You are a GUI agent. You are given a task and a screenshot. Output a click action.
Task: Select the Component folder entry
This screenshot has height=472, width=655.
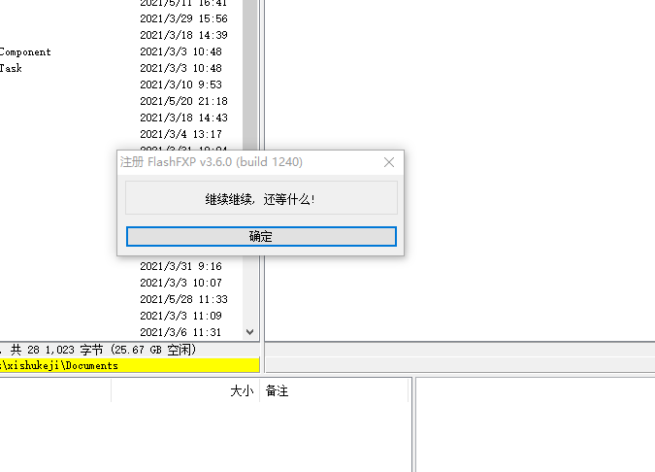pos(25,51)
